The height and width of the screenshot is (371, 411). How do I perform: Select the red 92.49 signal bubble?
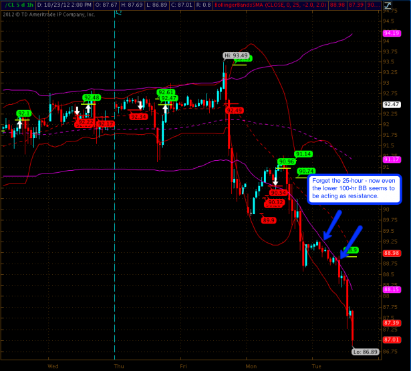[x=235, y=110]
